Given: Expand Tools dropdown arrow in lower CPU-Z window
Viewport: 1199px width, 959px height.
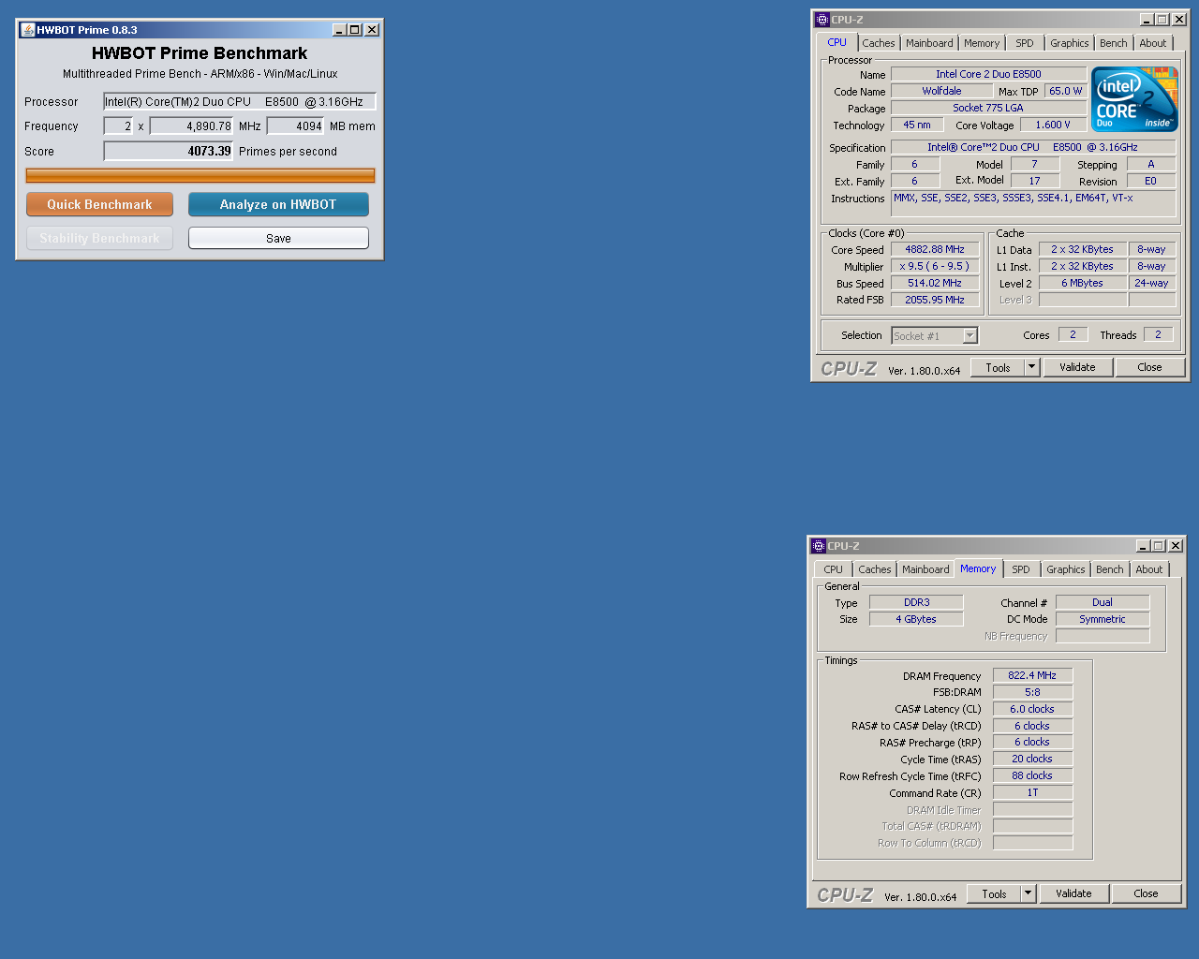Looking at the screenshot, I should pyautogui.click(x=1029, y=893).
